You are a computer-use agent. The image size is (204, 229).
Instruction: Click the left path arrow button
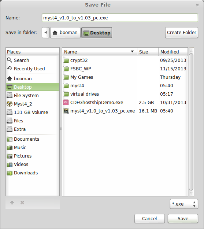(x=46, y=33)
